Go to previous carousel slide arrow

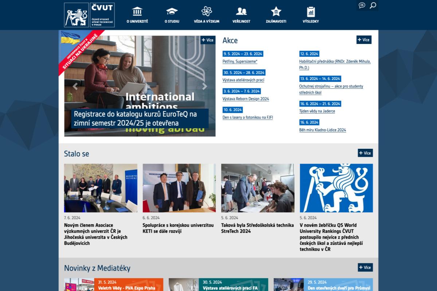click(x=75, y=86)
